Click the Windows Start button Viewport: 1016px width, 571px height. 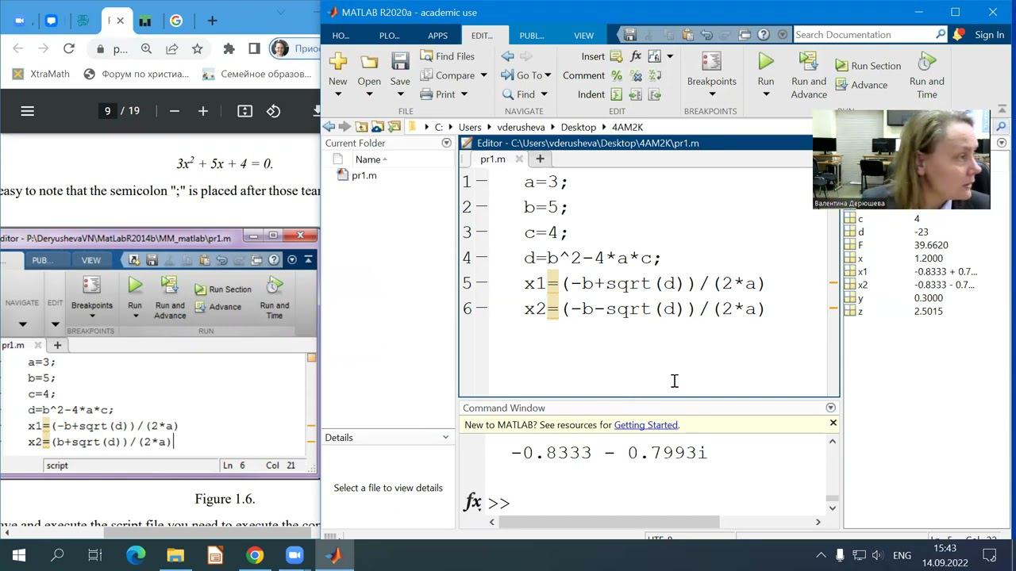pos(19,555)
